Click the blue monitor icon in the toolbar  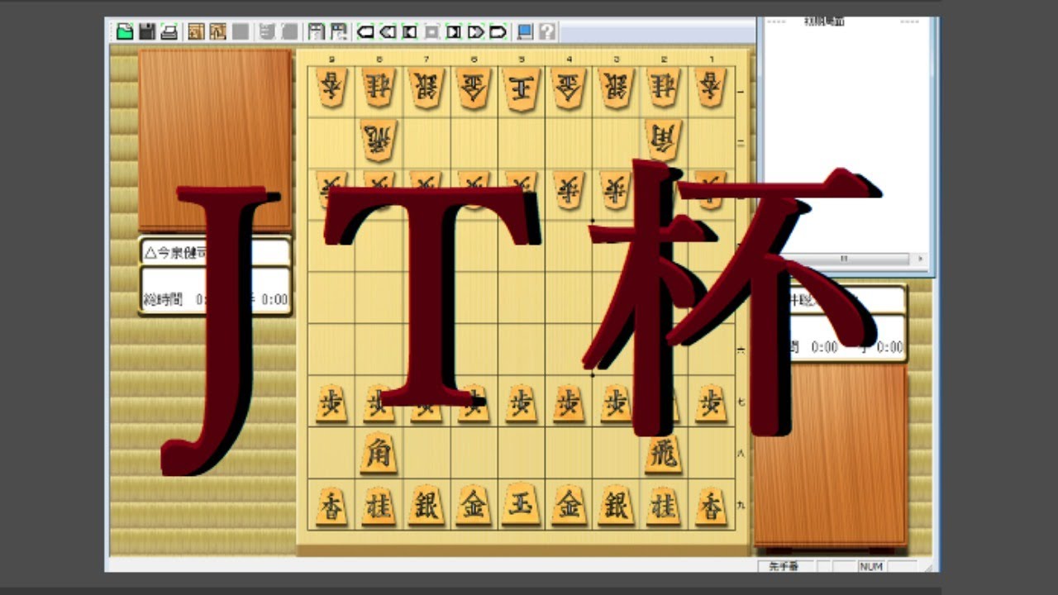coord(524,32)
